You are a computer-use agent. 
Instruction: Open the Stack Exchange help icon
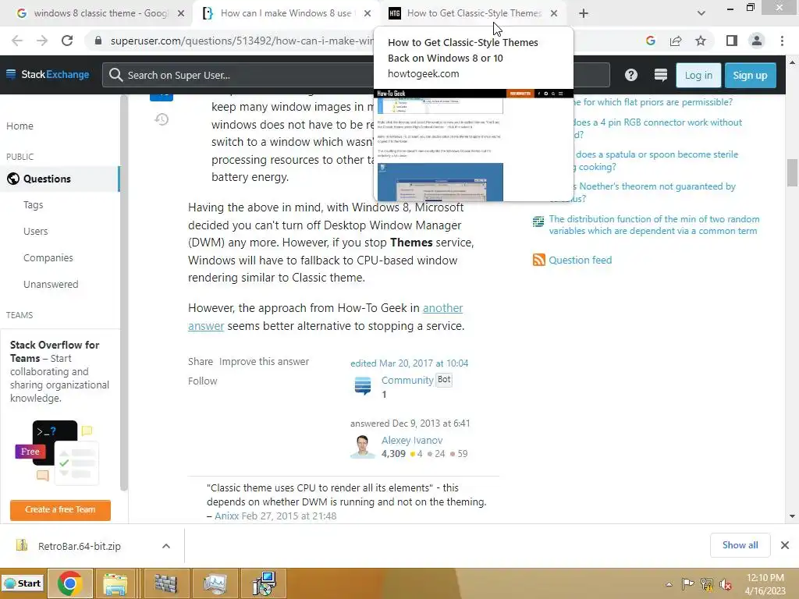(x=630, y=76)
